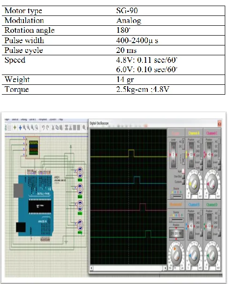Select the second servo motor from top

(x=80, y=189)
